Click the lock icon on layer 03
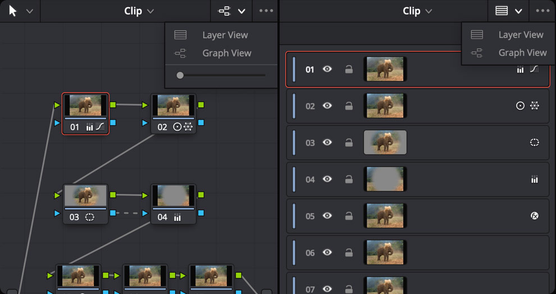The image size is (556, 294). point(349,143)
